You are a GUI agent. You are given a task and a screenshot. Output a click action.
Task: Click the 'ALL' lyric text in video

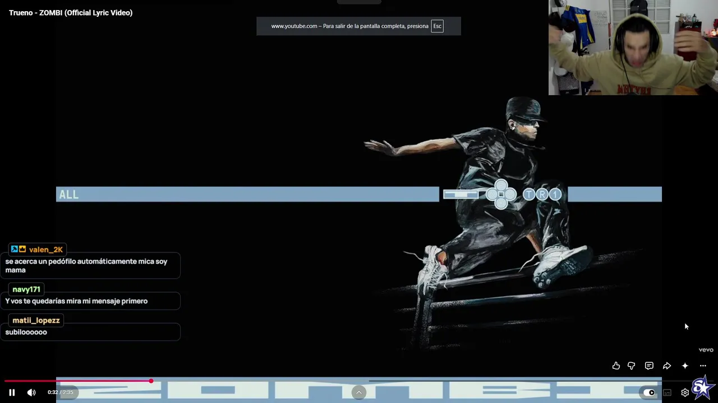click(x=69, y=195)
